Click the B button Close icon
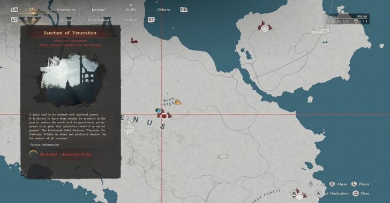 (x=356, y=193)
